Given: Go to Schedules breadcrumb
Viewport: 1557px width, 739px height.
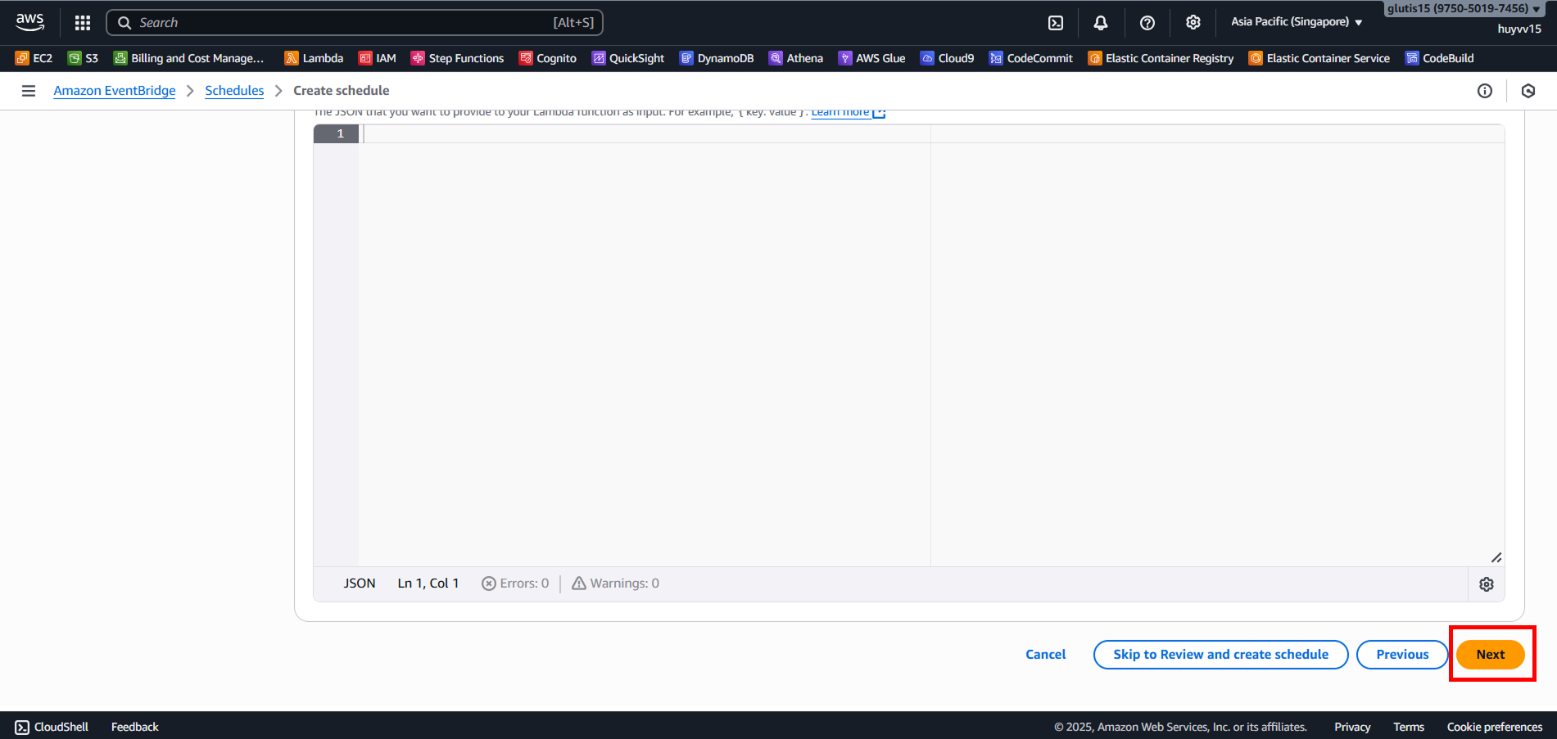Looking at the screenshot, I should pyautogui.click(x=234, y=91).
